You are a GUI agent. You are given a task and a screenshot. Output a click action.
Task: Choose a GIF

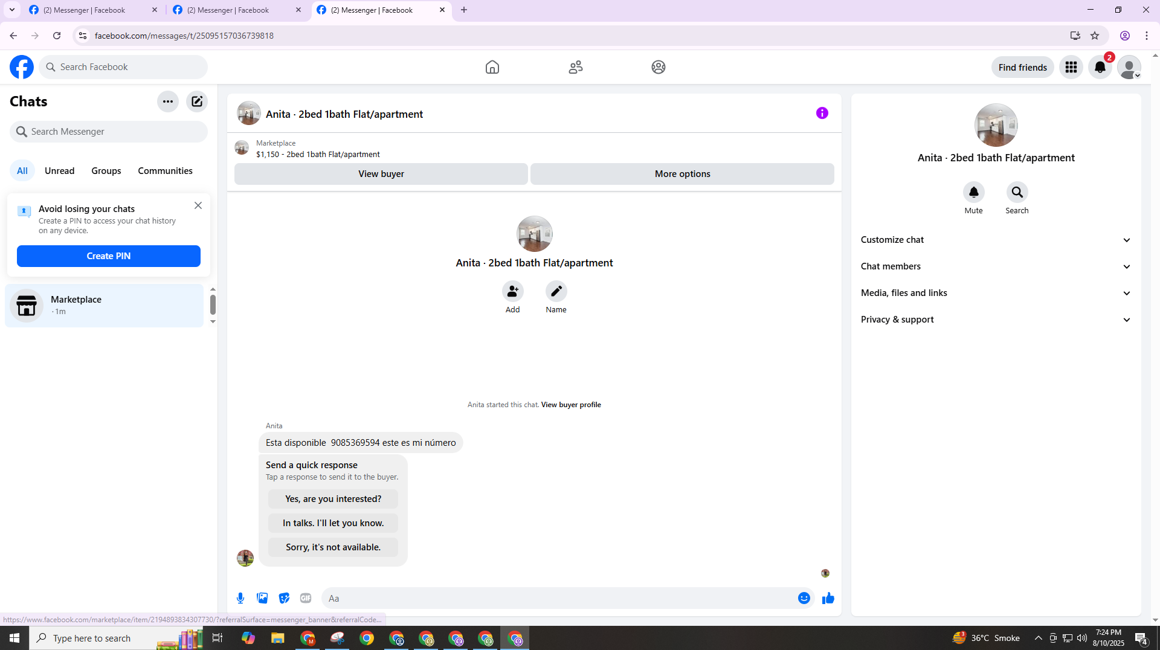(x=306, y=598)
